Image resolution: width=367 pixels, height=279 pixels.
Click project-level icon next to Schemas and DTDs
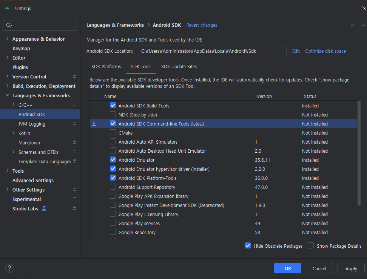[x=74, y=152]
